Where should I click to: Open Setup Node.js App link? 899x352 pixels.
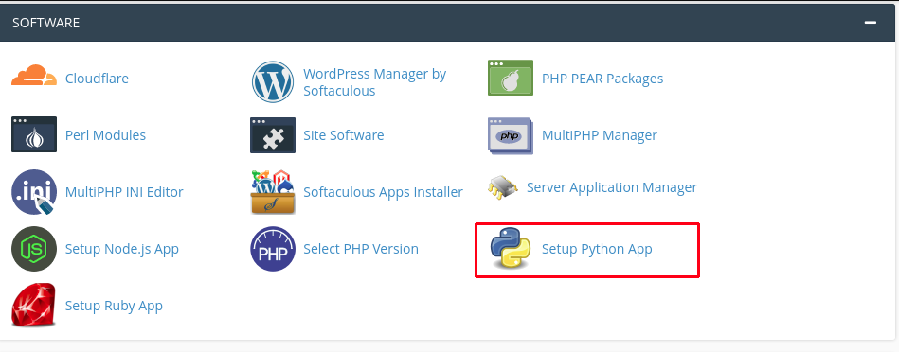(x=122, y=250)
